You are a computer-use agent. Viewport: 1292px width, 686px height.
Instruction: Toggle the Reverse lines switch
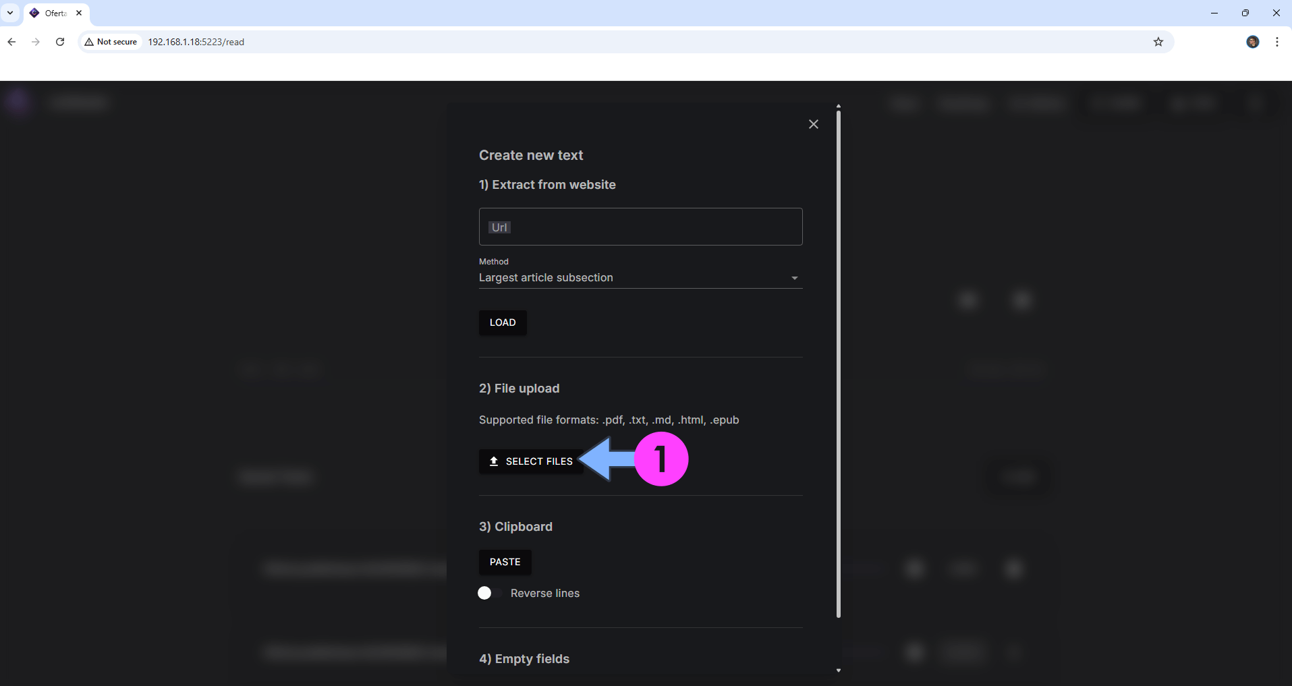pos(489,593)
